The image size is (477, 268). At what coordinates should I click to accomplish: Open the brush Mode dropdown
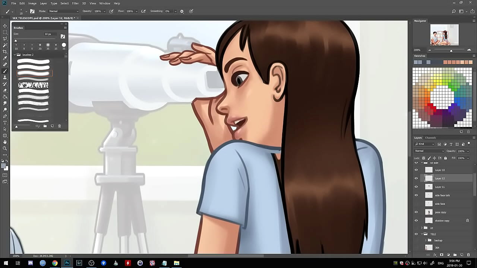63,11
